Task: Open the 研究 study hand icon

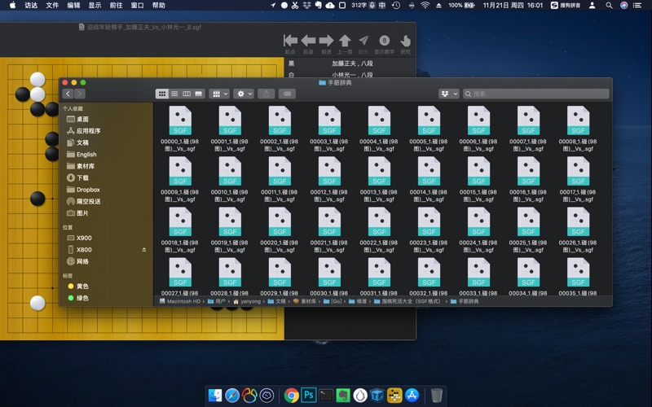Action: [405, 41]
